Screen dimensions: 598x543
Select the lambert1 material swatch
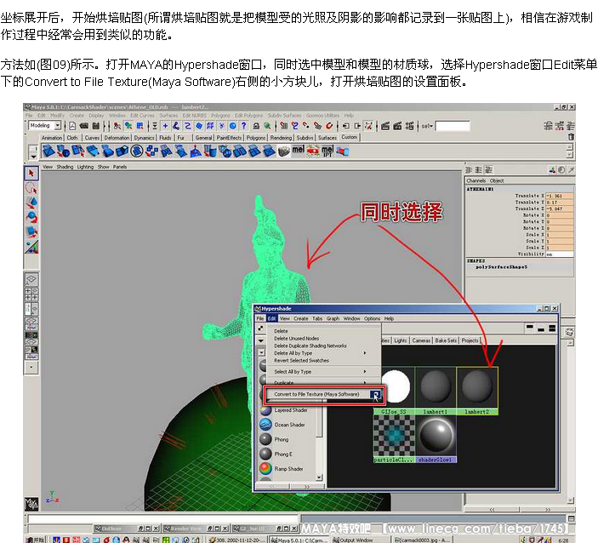tap(436, 391)
